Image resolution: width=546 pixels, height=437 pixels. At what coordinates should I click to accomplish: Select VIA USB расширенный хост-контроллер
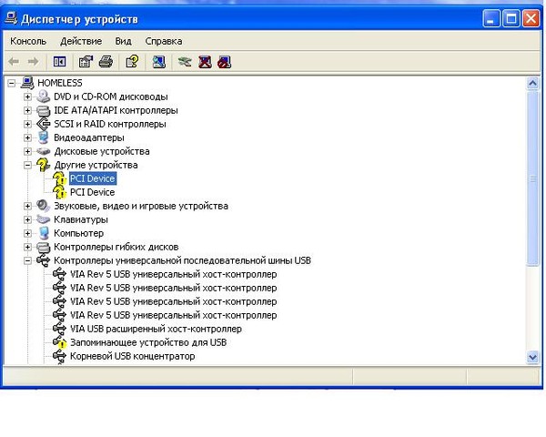pyautogui.click(x=155, y=329)
